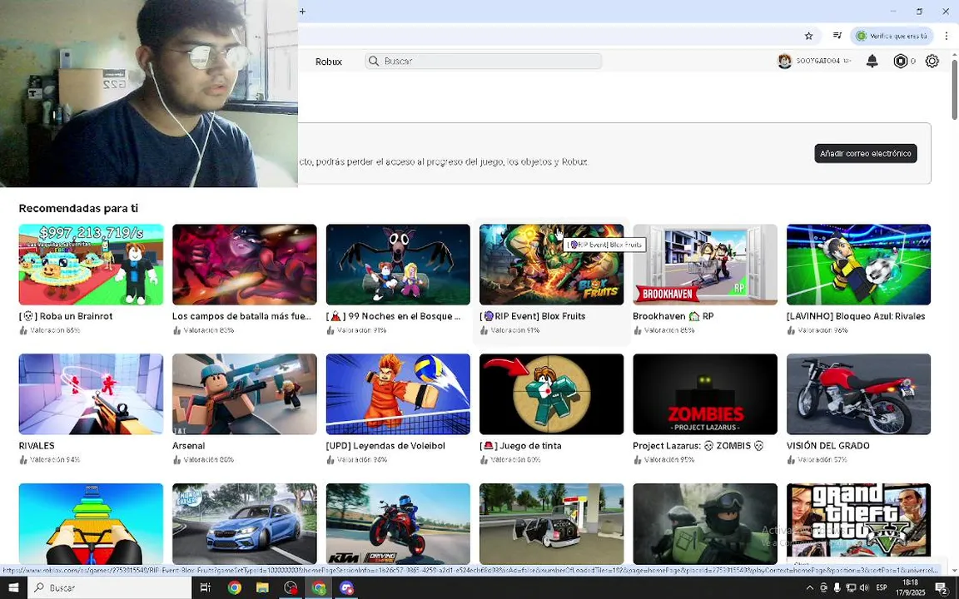Open Task View on the taskbar
Screen dimensions: 959x599
point(206,587)
